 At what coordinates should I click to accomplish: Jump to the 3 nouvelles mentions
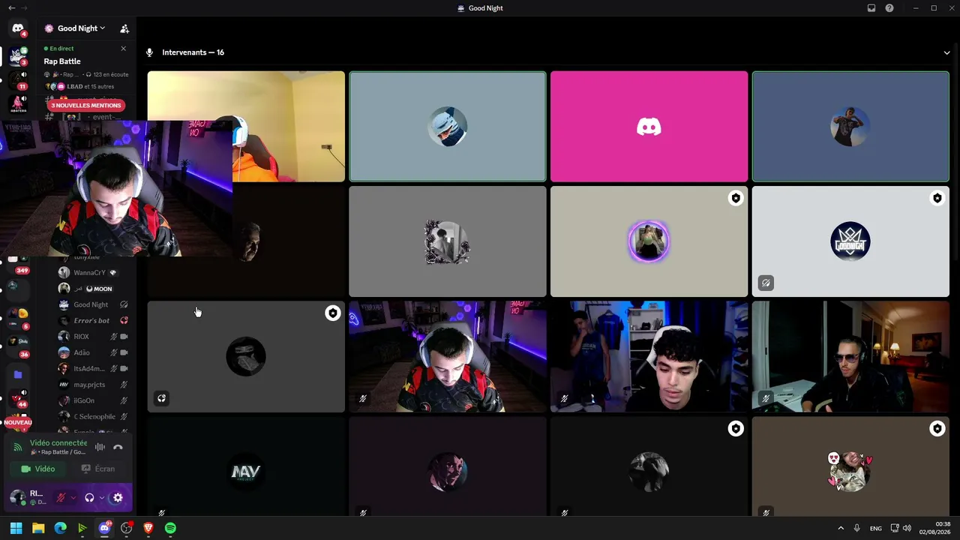pos(85,105)
